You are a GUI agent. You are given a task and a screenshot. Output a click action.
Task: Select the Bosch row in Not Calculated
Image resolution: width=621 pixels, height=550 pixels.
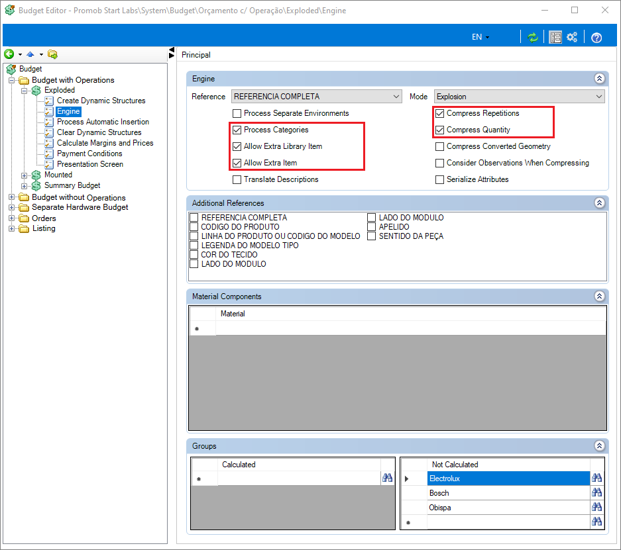[x=508, y=493]
